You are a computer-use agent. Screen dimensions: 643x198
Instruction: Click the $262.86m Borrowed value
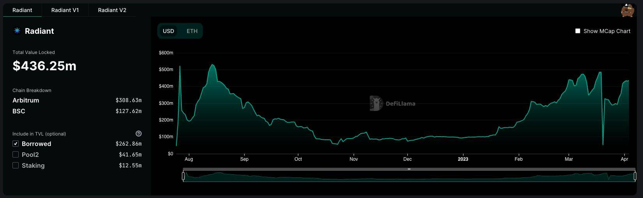pos(129,144)
